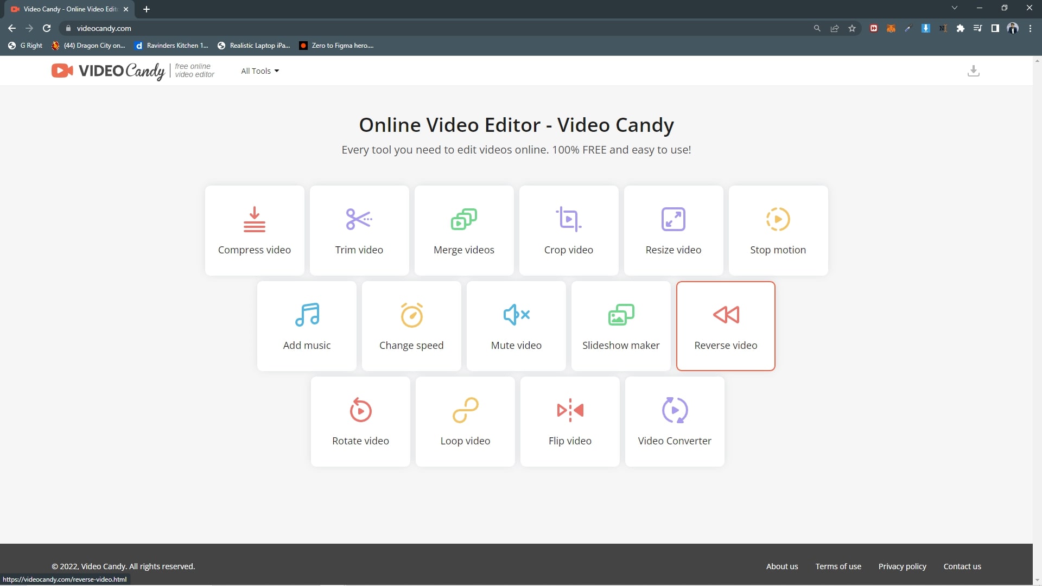The width and height of the screenshot is (1042, 586).
Task: Select the Mute video speaker icon
Action: pos(516,315)
